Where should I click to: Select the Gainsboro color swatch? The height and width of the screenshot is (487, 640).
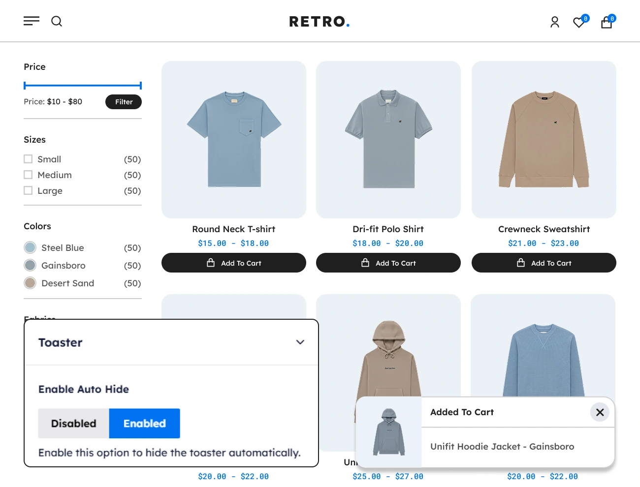pos(30,265)
